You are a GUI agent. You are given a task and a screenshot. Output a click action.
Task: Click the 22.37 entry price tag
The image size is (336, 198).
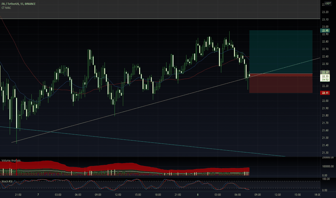click(325, 72)
